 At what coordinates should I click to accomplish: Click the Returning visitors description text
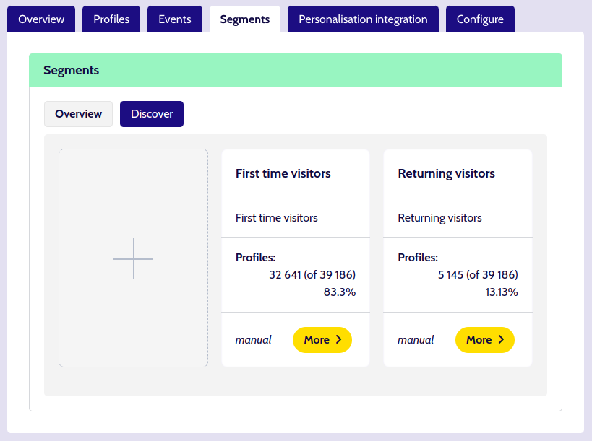pos(440,218)
